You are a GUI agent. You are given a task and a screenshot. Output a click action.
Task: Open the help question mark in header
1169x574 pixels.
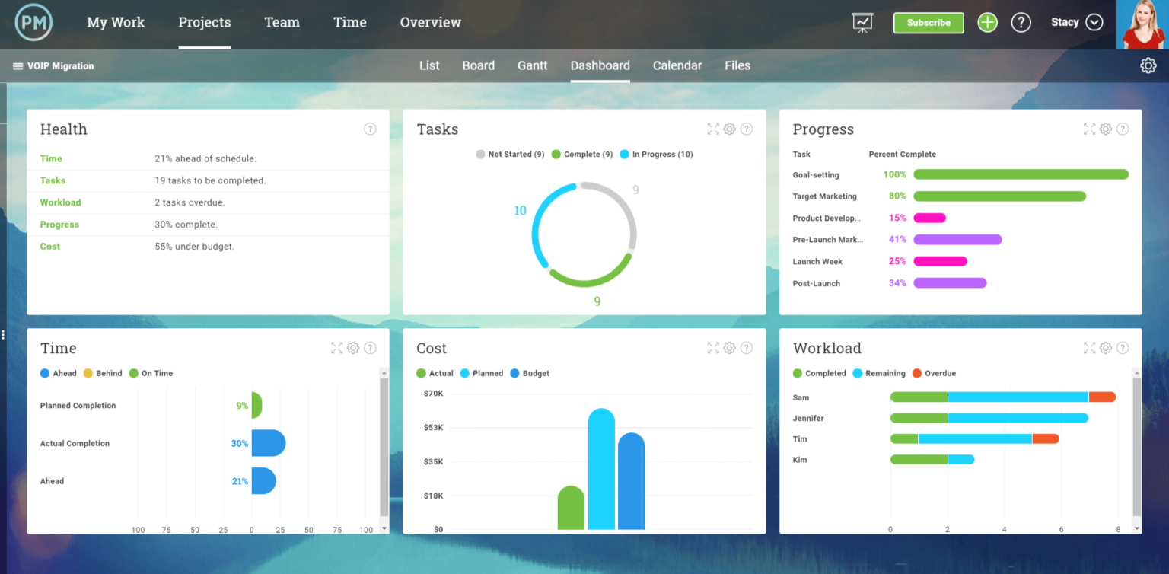[x=1021, y=23]
